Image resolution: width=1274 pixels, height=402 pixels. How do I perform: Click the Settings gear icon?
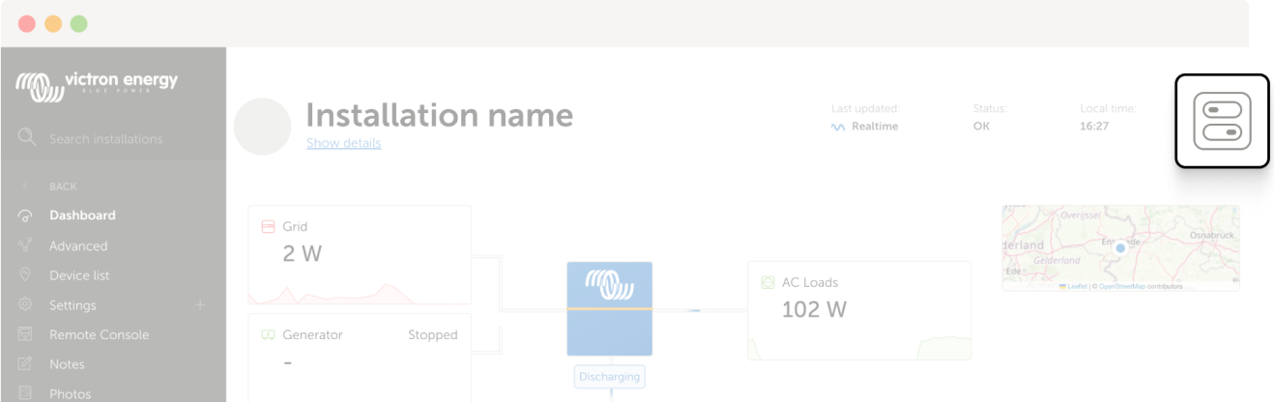[26, 305]
